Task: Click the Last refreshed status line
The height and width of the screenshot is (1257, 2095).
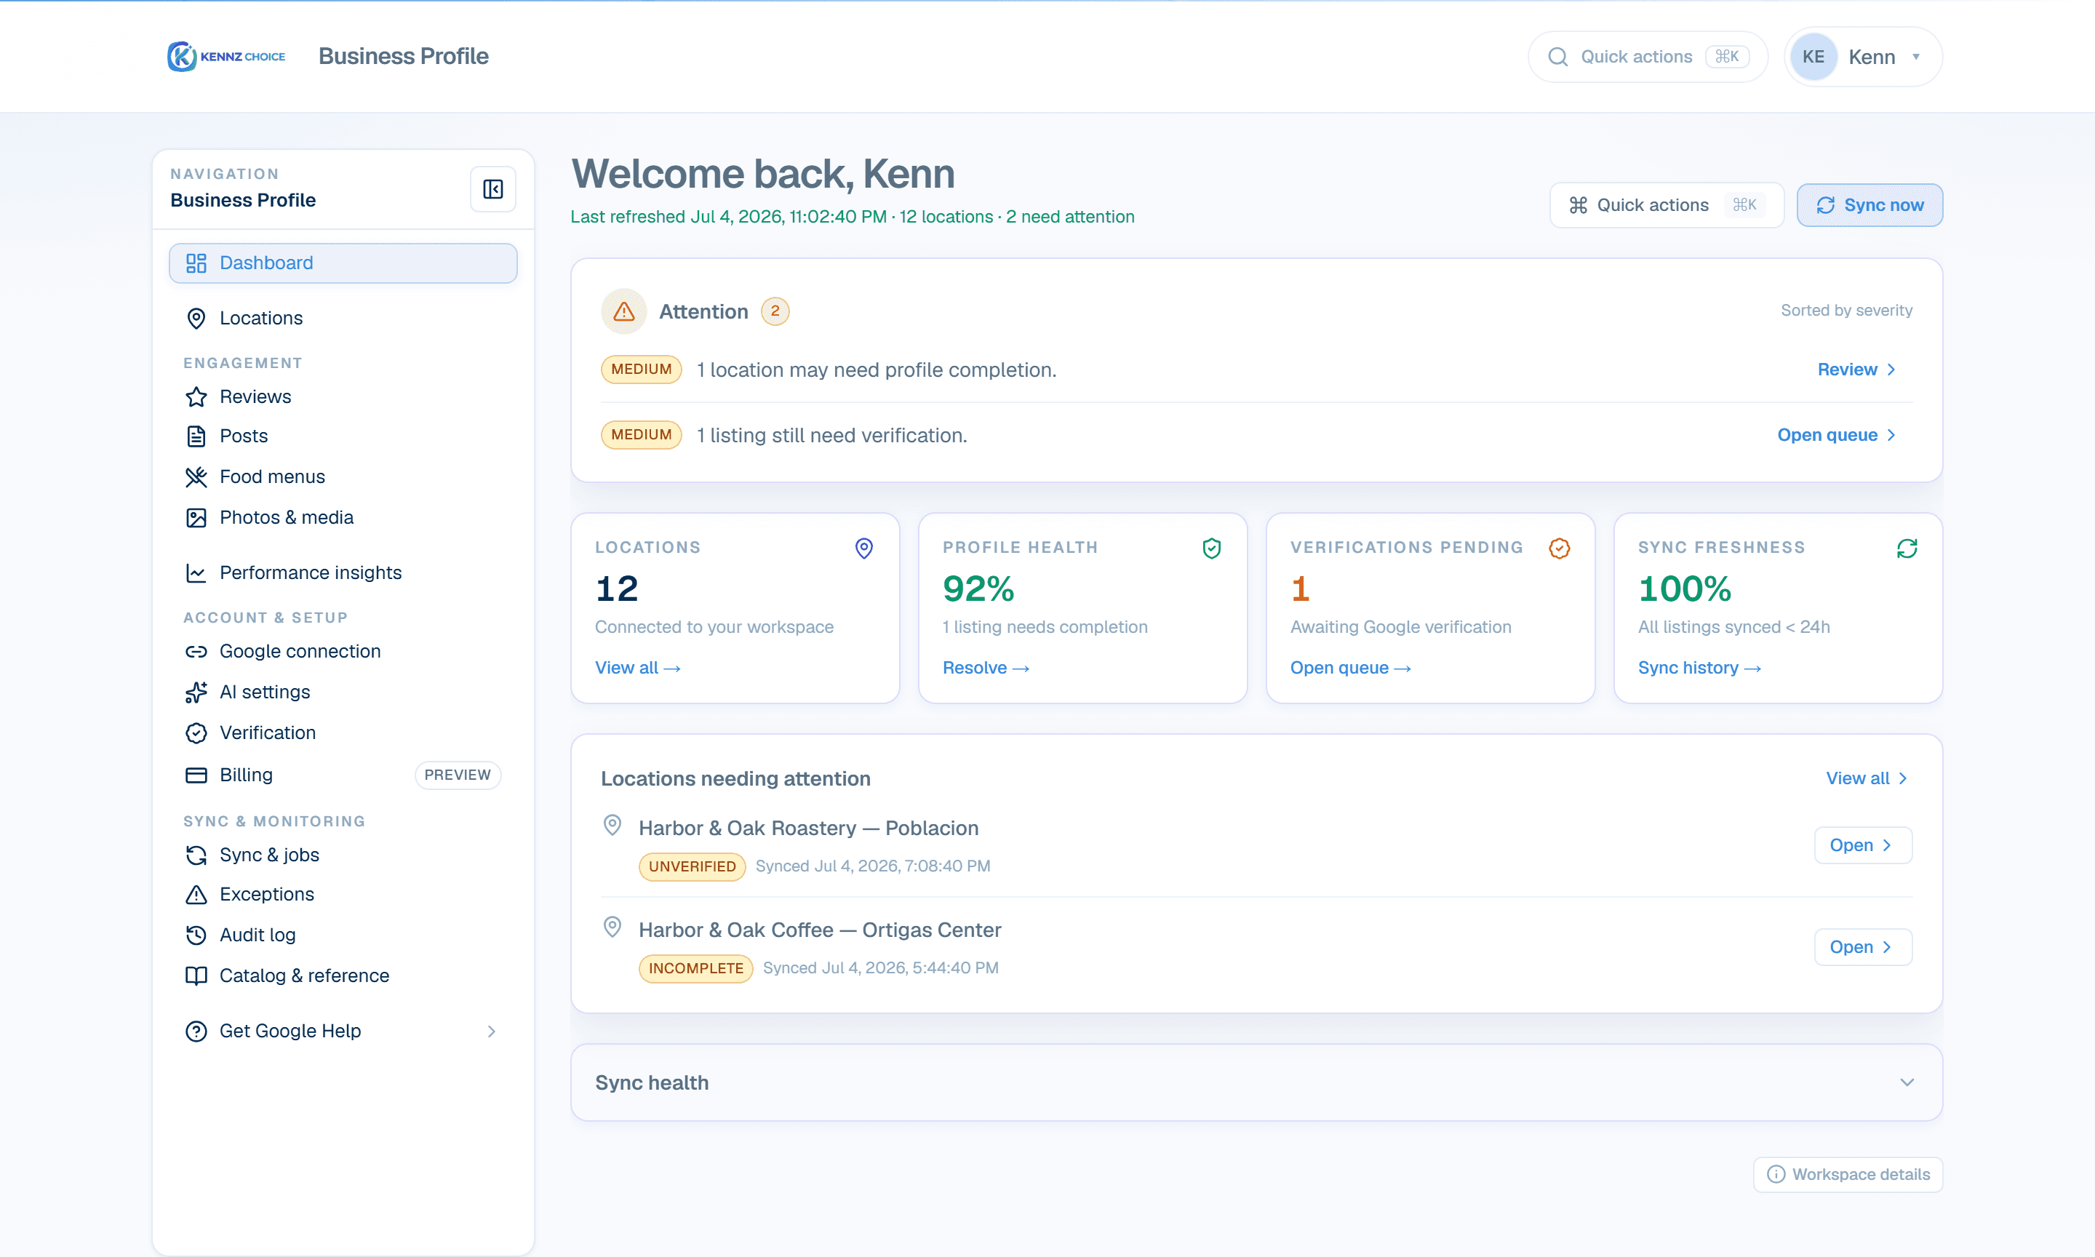Action: [852, 217]
